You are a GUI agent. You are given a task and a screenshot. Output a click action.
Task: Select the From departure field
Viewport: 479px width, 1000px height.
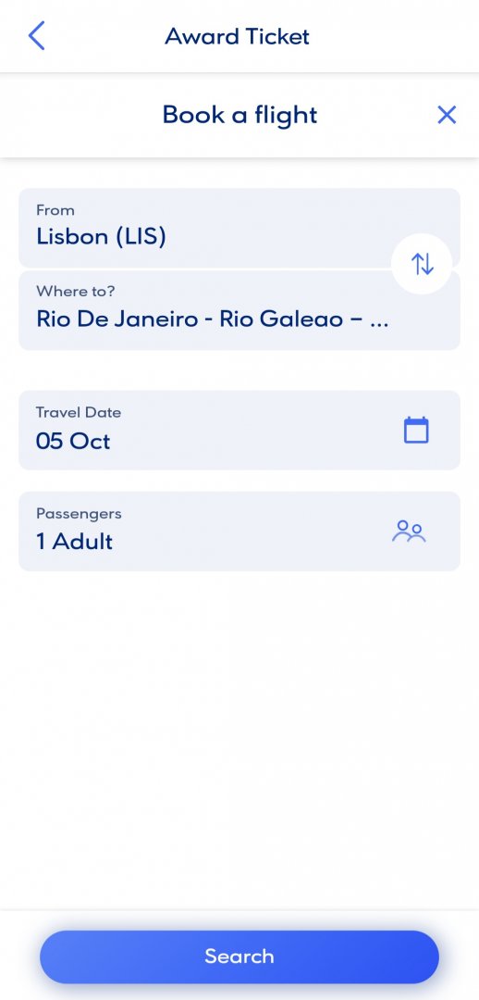(239, 228)
